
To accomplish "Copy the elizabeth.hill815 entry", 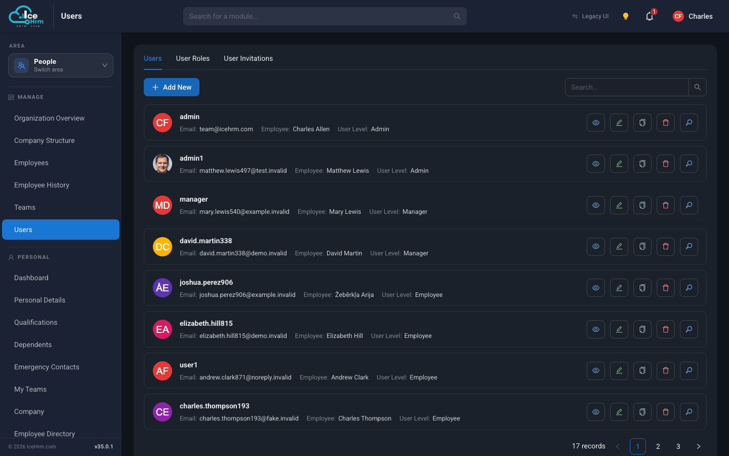I will coord(642,329).
